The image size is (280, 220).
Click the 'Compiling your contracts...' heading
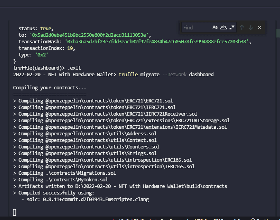pos(50,88)
